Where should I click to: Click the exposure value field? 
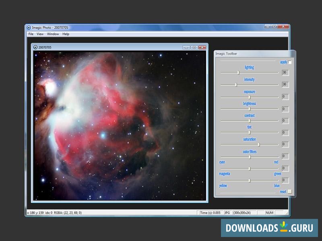[x=285, y=96]
